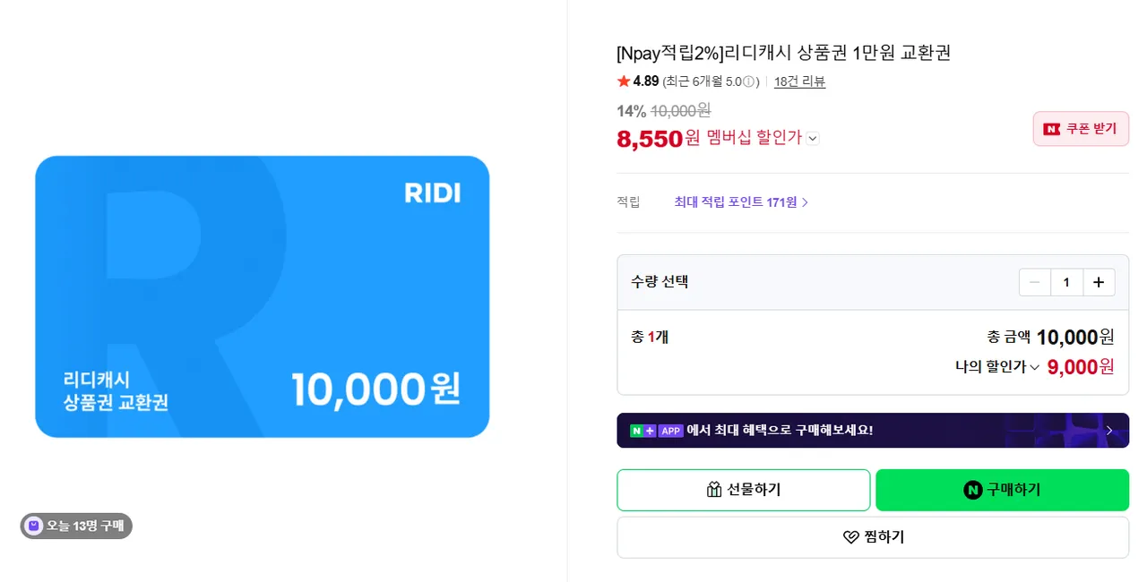Click the purple icon in 오늘 13명 구매 badge
This screenshot has width=1147, height=582.
pos(34,526)
